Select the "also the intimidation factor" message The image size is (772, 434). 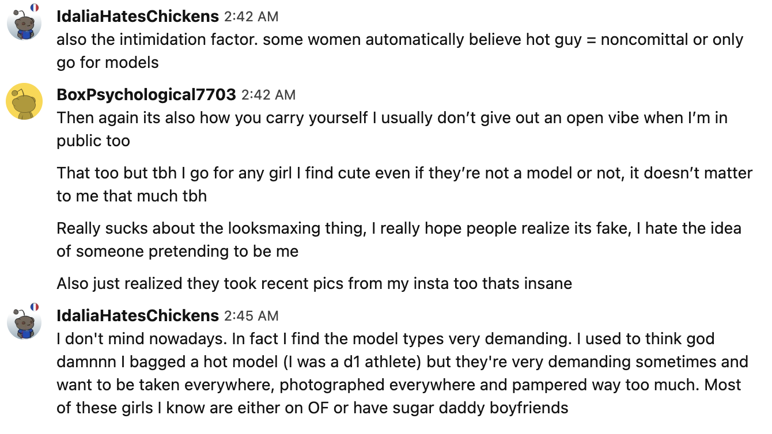point(399,51)
